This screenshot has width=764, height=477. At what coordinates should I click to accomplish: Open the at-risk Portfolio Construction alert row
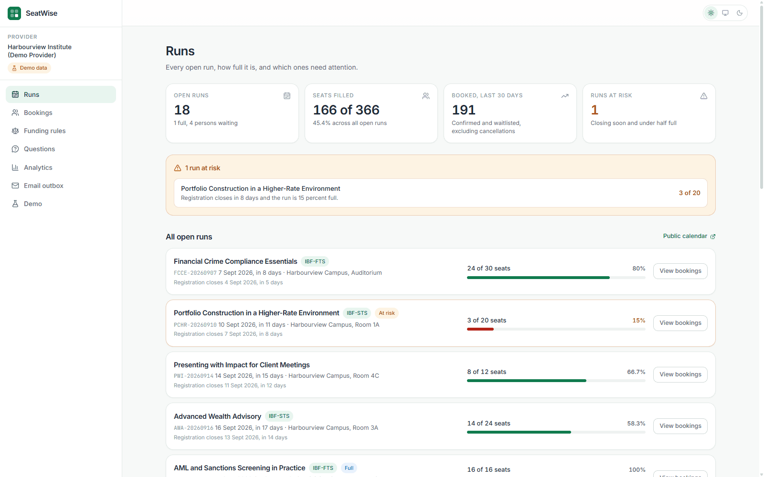[x=441, y=193]
